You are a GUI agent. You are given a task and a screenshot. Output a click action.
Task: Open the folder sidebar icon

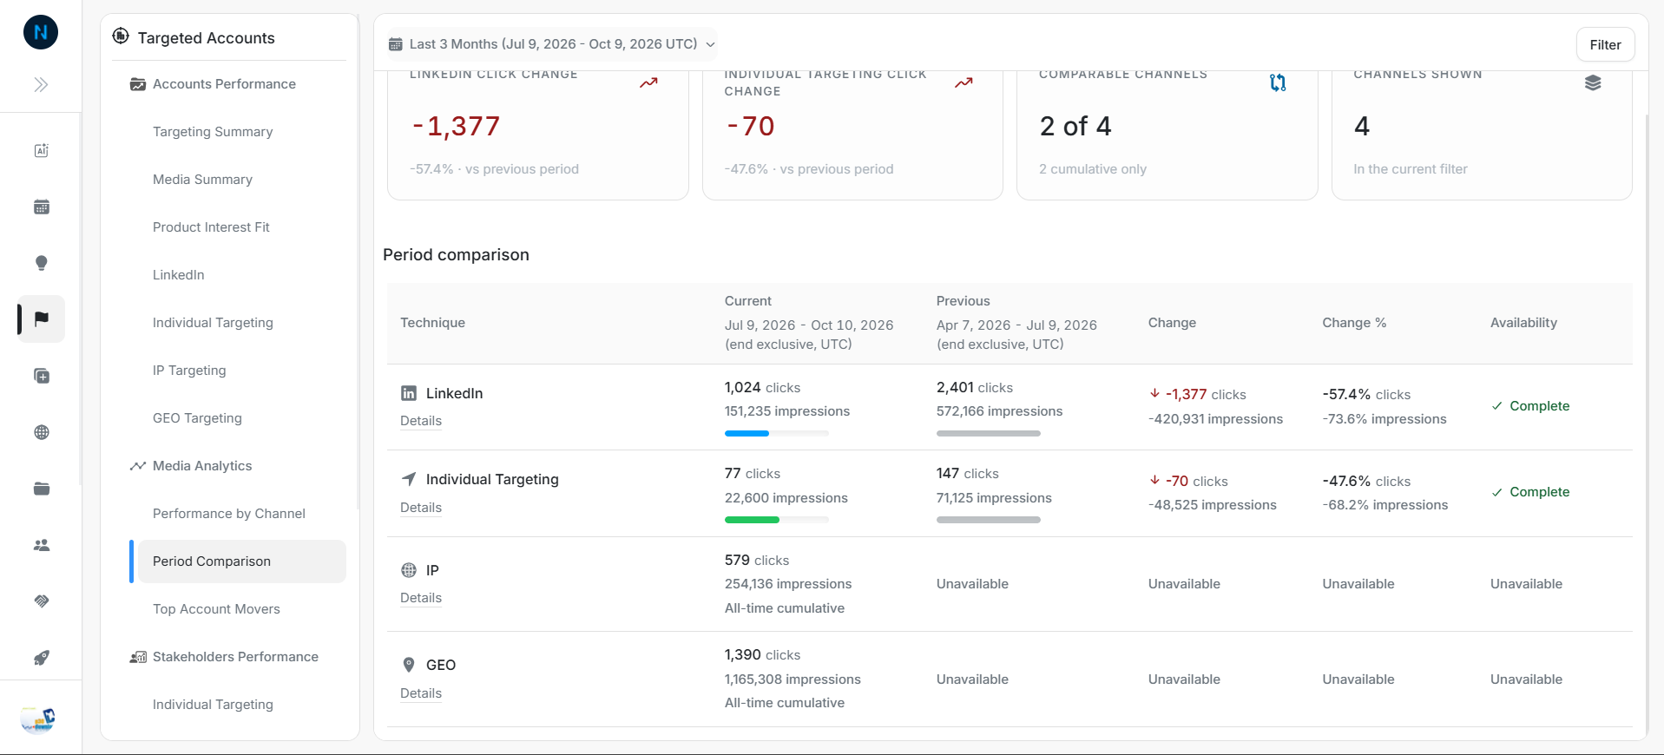pos(41,489)
